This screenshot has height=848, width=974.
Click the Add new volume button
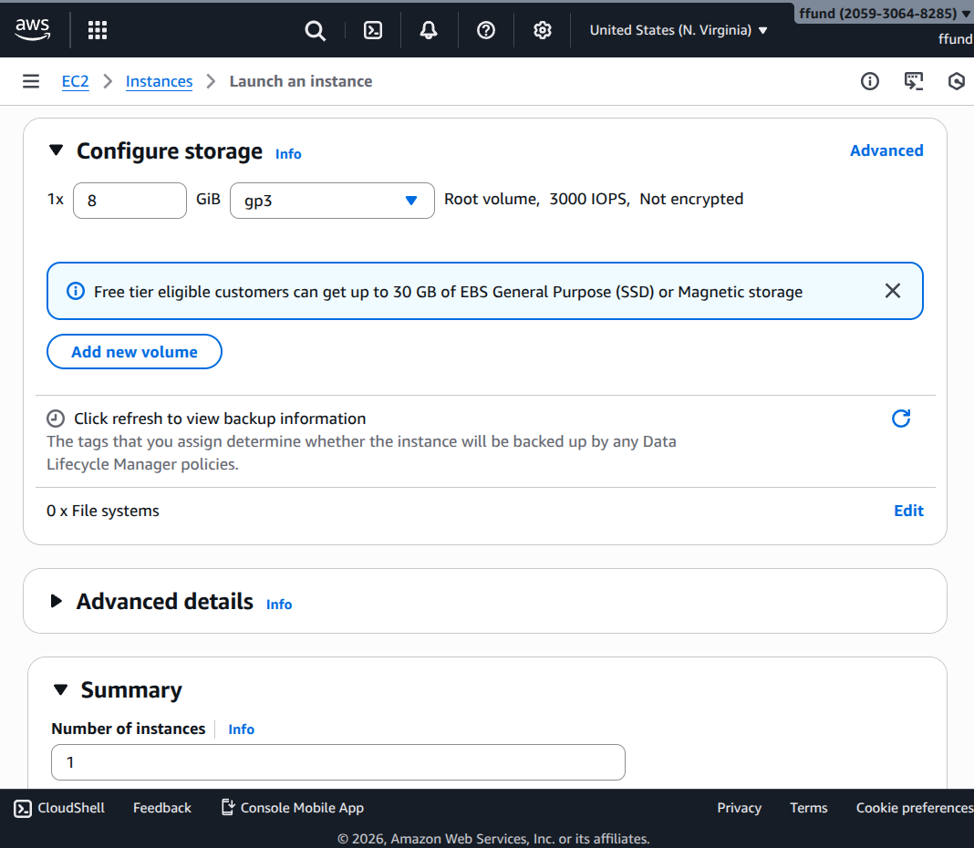[x=134, y=352]
